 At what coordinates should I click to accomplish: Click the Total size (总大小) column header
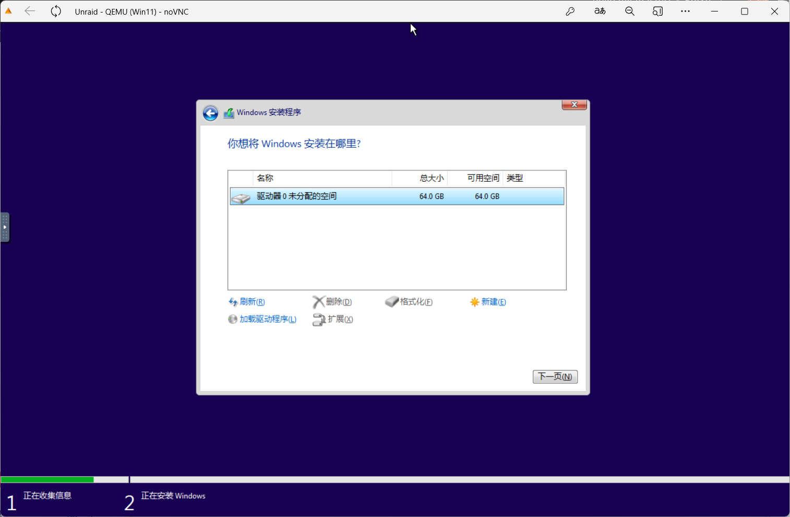(431, 178)
